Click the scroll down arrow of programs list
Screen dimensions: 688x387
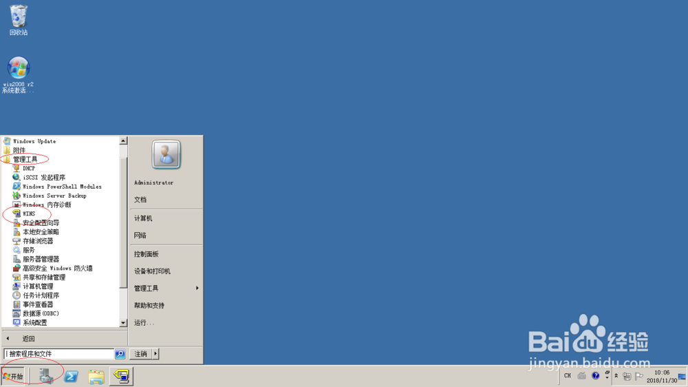(x=123, y=323)
